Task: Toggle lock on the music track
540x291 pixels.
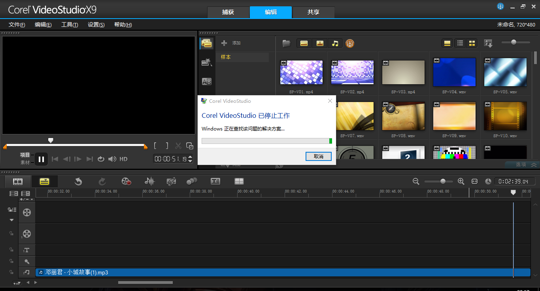Action: click(x=11, y=272)
